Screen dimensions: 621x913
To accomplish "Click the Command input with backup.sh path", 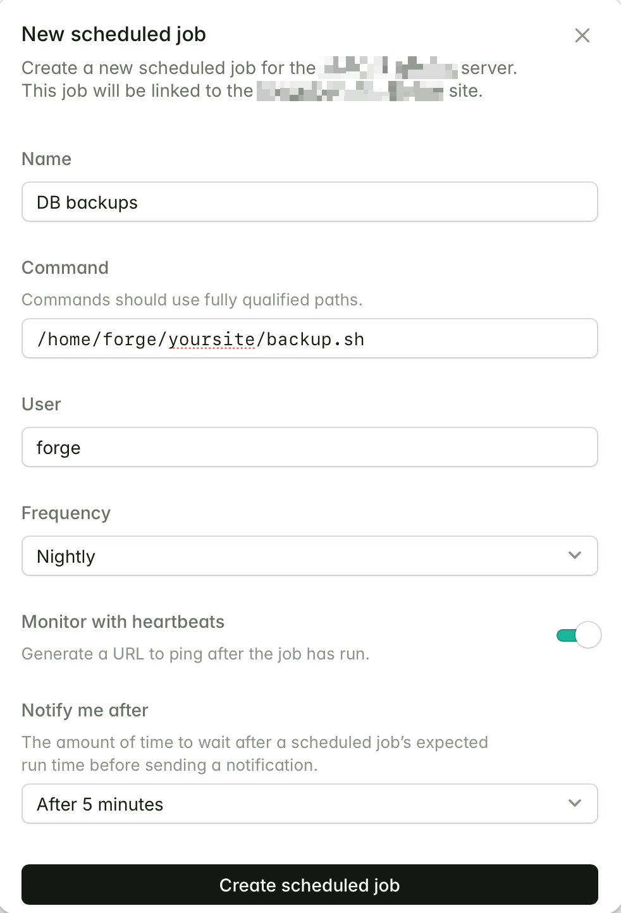I will (x=310, y=338).
